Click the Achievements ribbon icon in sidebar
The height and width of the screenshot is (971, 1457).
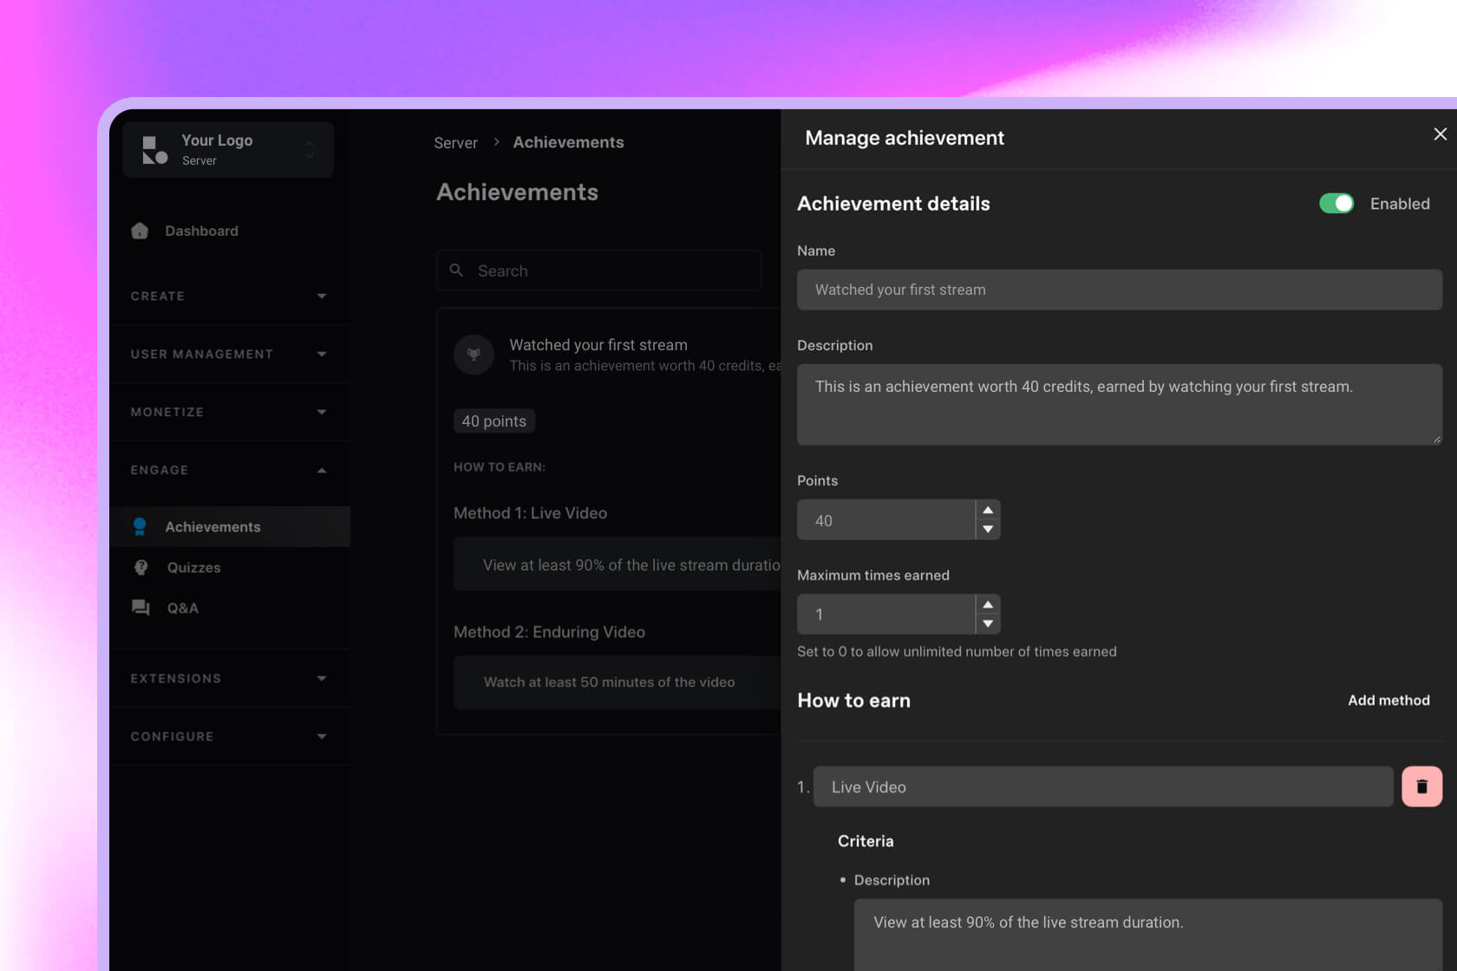pos(140,526)
